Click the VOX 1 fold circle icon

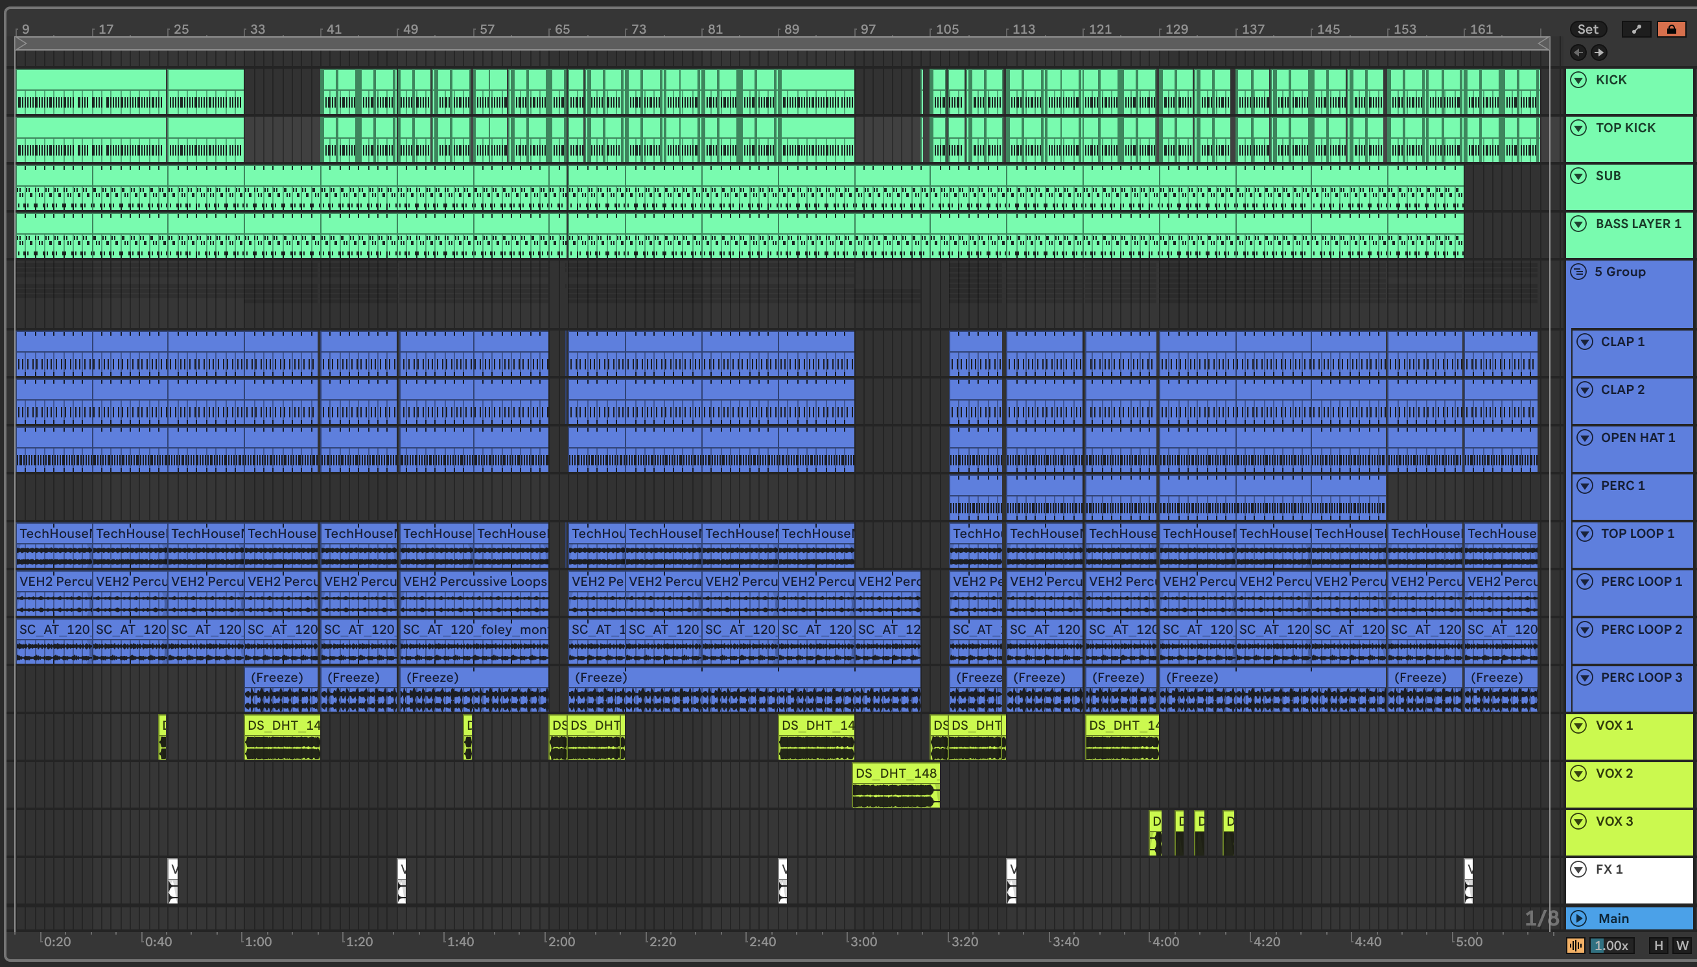[1578, 725]
